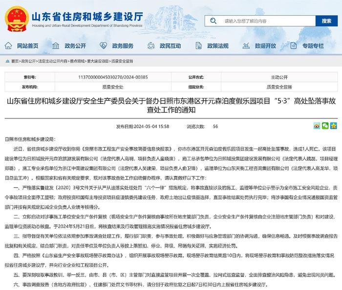Click paragraph 三、指导督促有关单位
Viewport: 342px width, 290px height.
click(171, 241)
